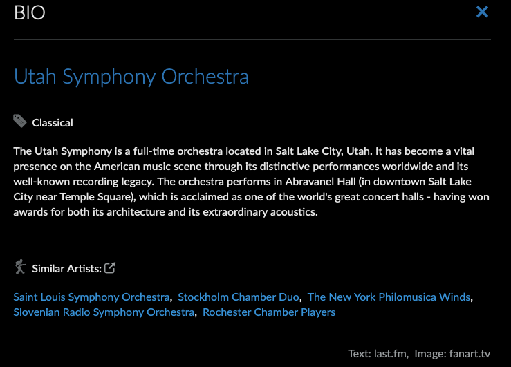Click the last.fm text credit
The height and width of the screenshot is (367, 511).
coord(390,354)
